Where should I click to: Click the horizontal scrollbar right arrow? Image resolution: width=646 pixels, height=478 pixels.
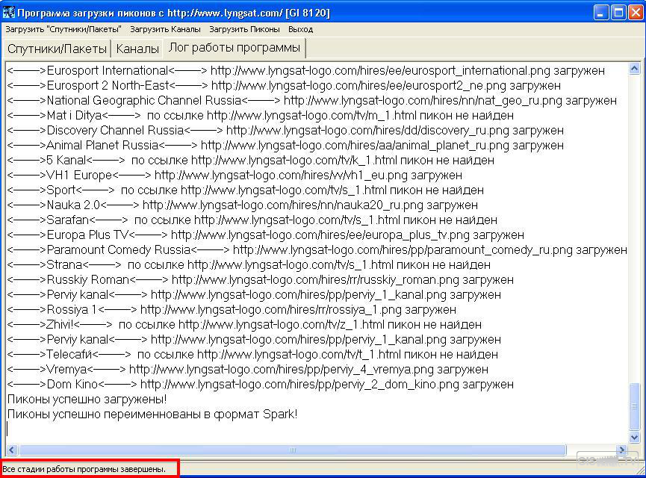621,450
